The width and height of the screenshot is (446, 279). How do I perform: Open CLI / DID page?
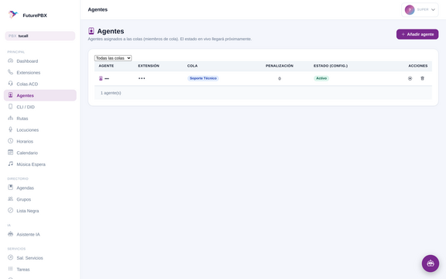39,107
